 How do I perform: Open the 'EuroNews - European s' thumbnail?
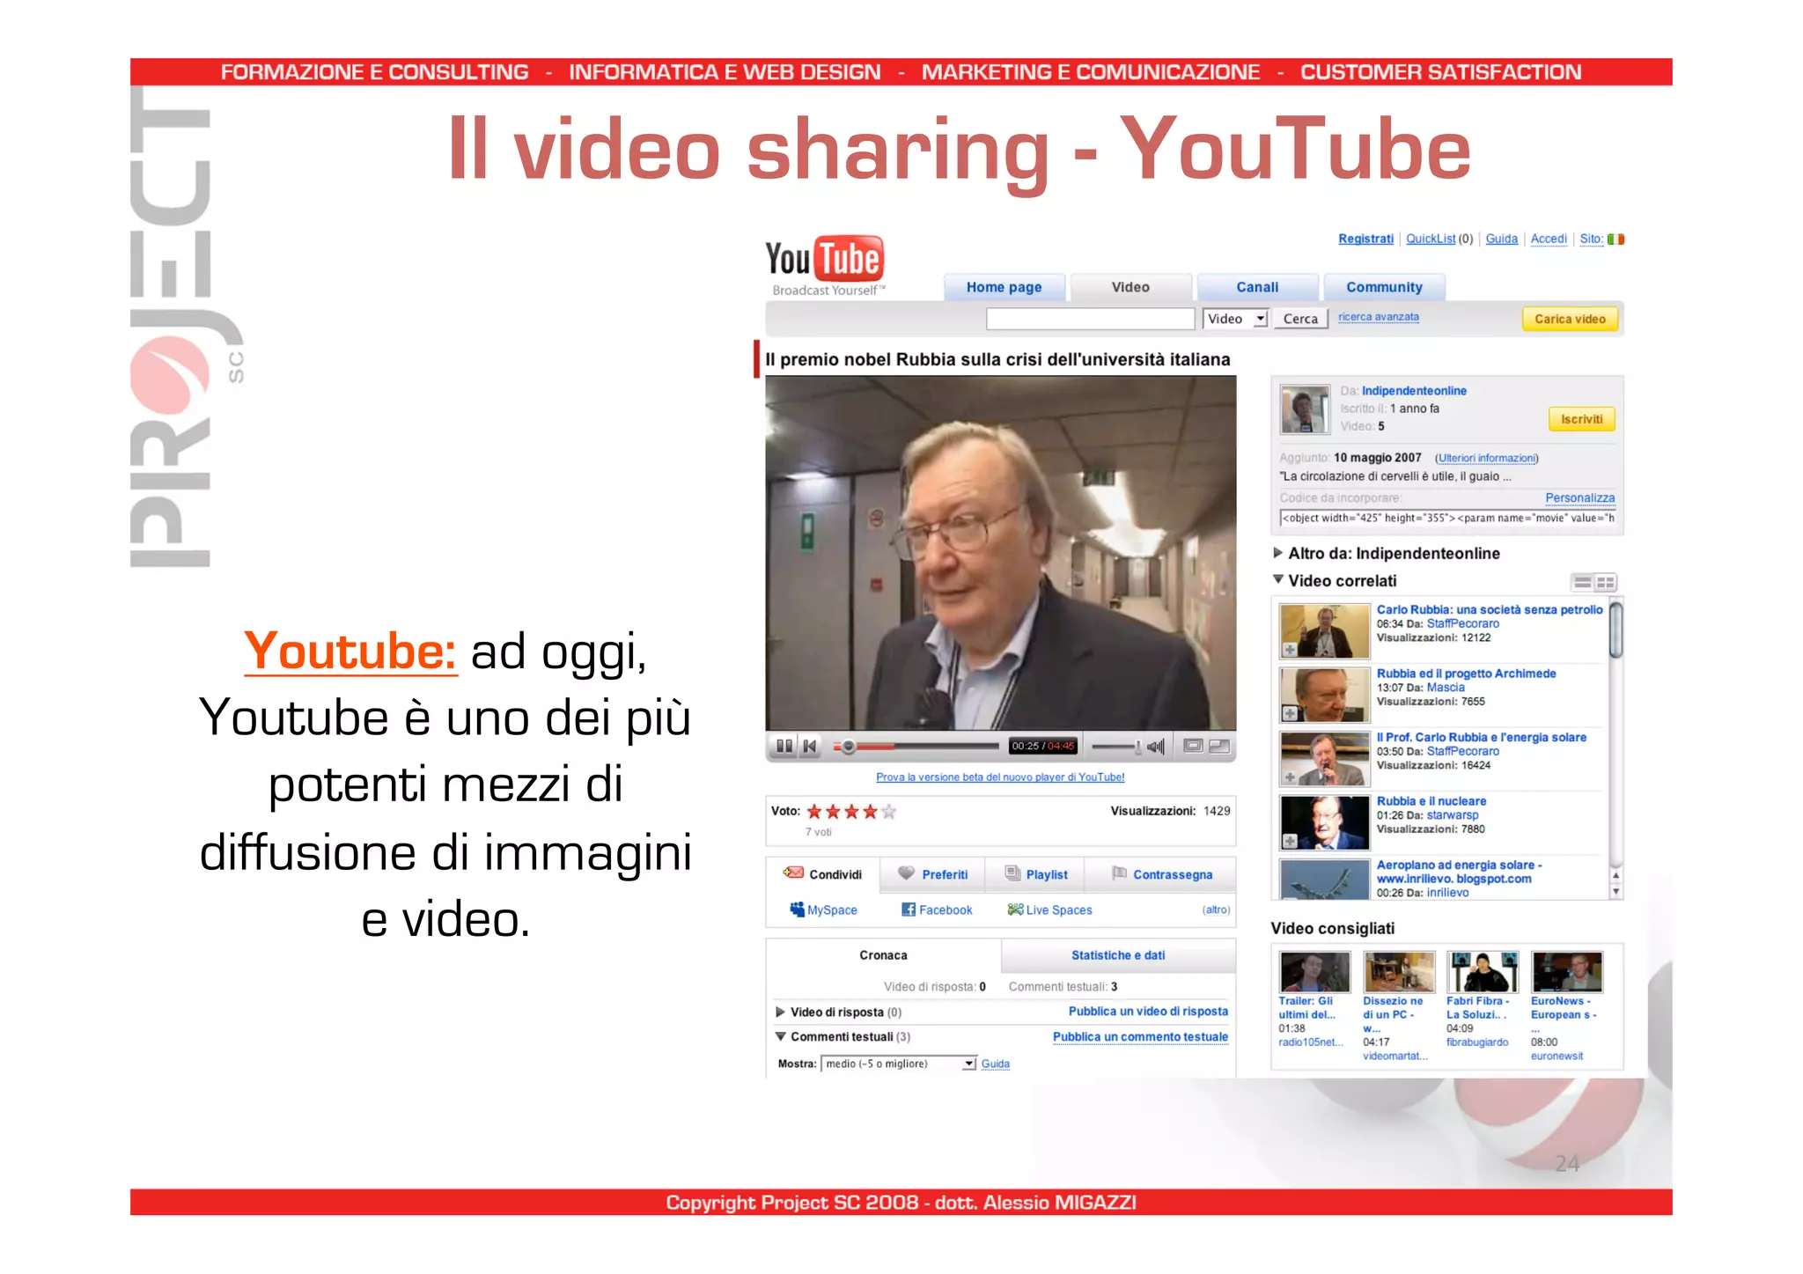point(1567,972)
